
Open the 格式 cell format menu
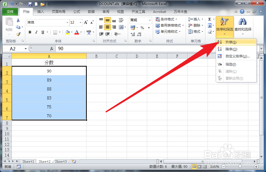tap(195, 32)
